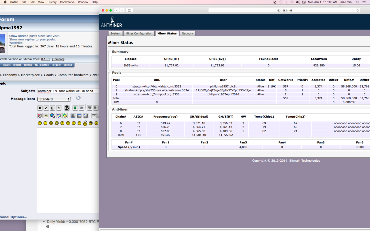Click the GH/S(avg) value 11,753.93
370x231 pixels.
click(217, 66)
